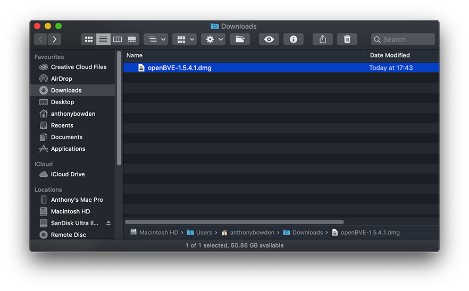Click the Downloads folder icon in title bar
Screen dimensions: 469x291
(214, 27)
